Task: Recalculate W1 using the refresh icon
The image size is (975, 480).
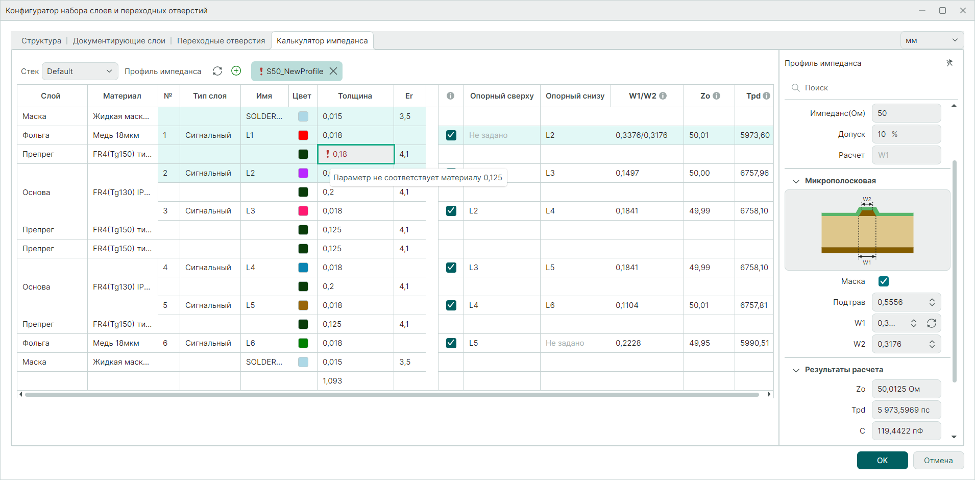Action: pos(932,323)
